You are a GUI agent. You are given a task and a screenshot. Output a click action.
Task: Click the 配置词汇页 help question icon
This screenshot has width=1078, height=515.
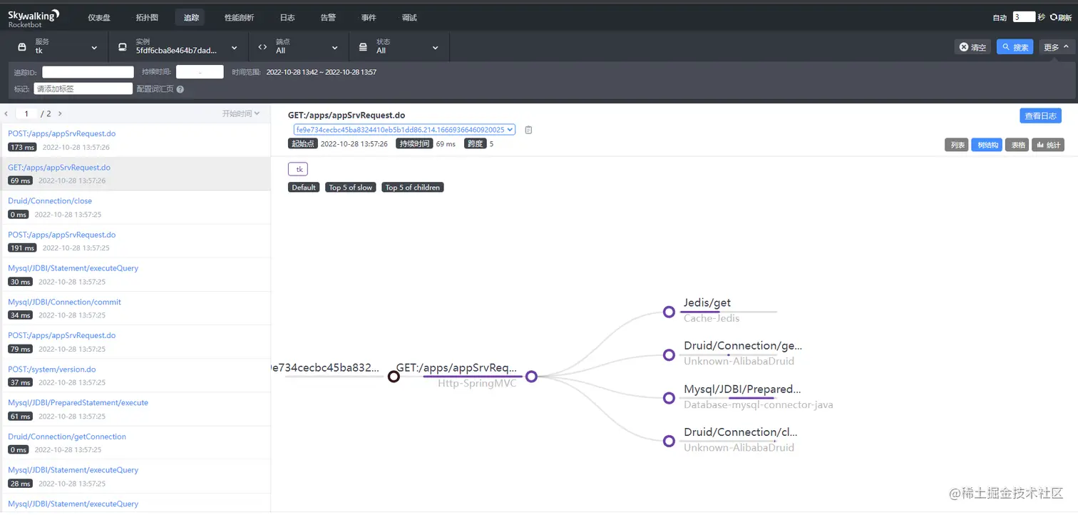(180, 89)
